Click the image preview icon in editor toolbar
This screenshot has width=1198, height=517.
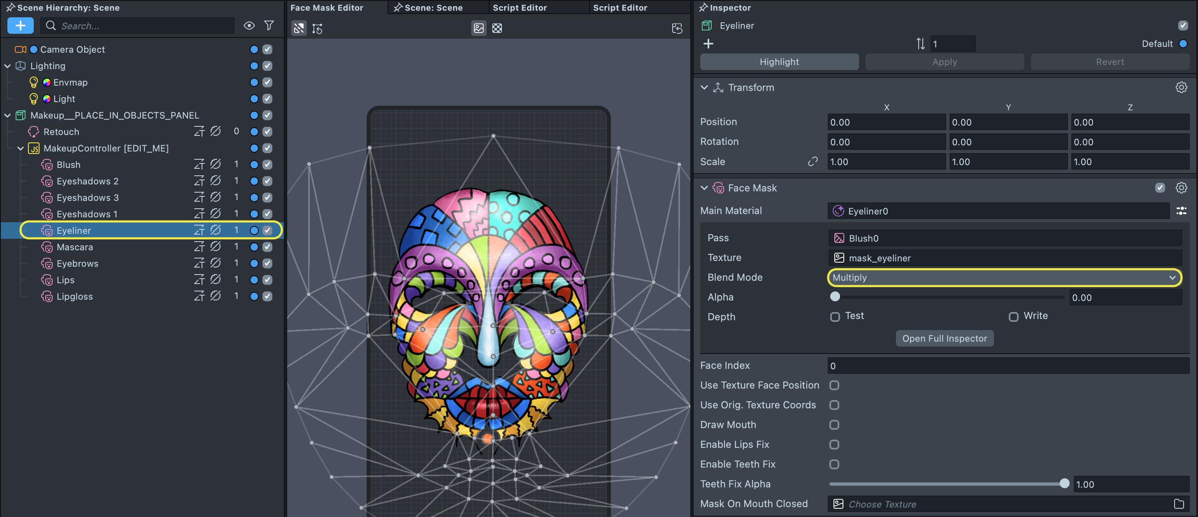478,28
